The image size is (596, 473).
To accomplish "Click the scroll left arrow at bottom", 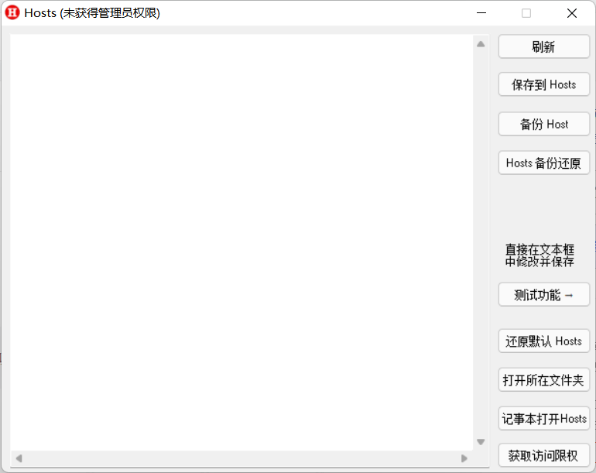I will (x=19, y=458).
